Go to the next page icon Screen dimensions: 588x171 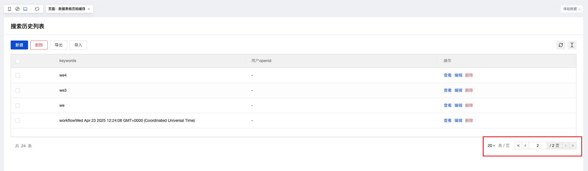(566, 146)
